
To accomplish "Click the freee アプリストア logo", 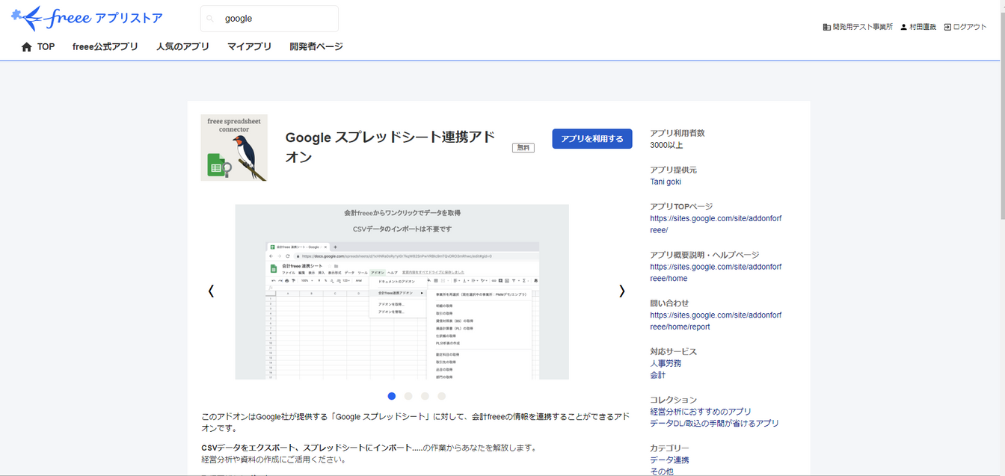I will pos(87,17).
